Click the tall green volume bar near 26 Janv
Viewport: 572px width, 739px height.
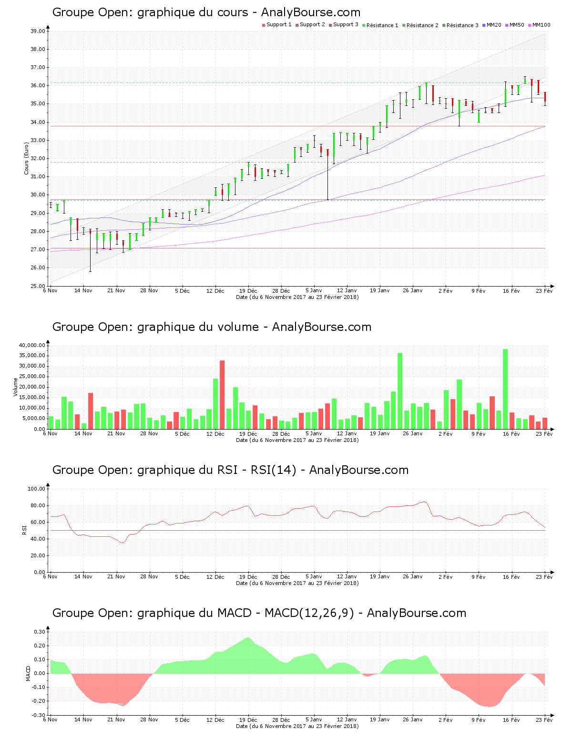point(400,391)
